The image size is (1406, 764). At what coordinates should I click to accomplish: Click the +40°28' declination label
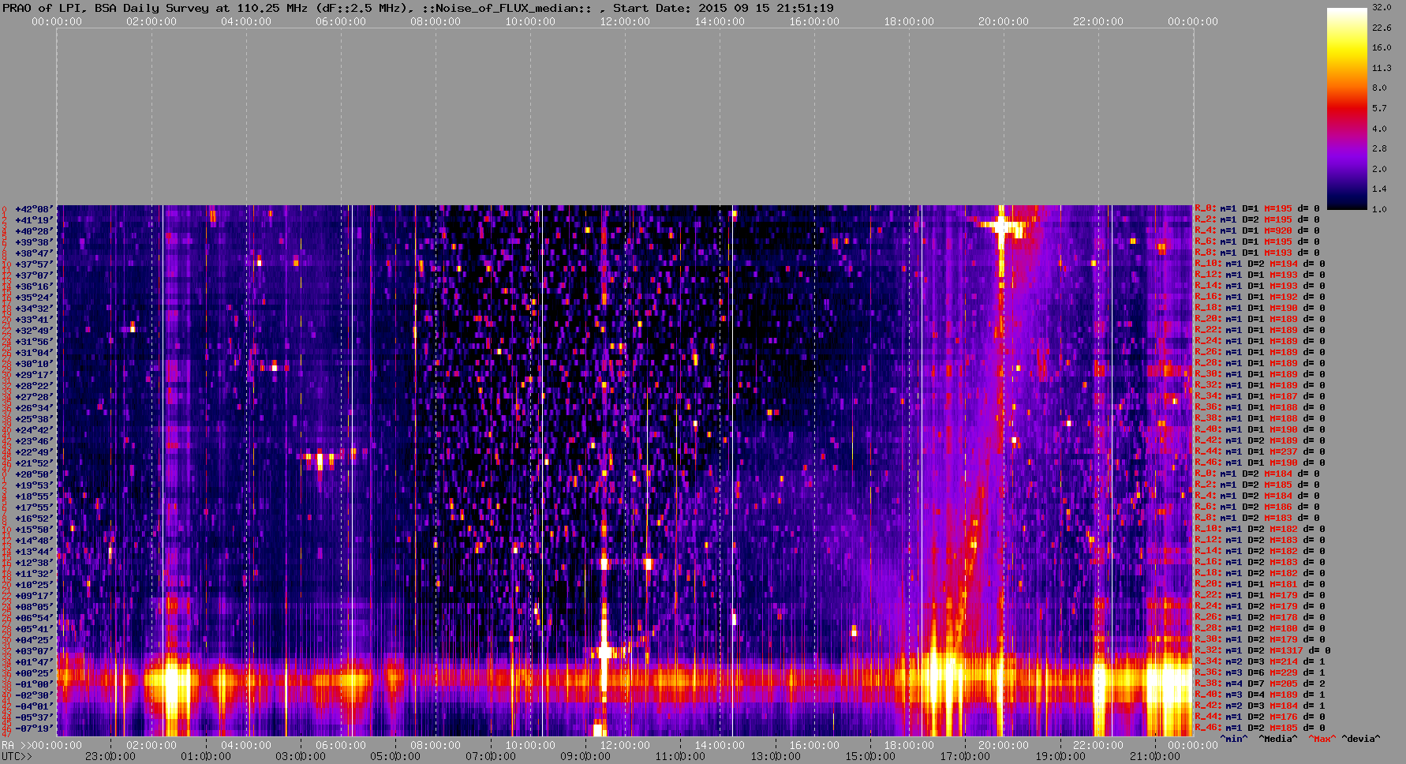tap(34, 231)
